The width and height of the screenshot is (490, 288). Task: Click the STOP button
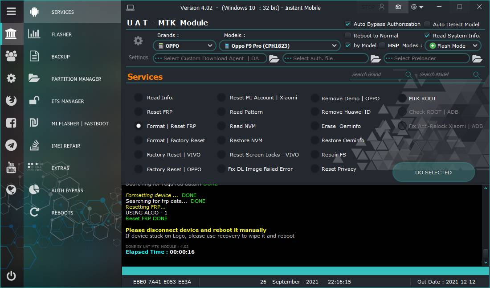368,7
